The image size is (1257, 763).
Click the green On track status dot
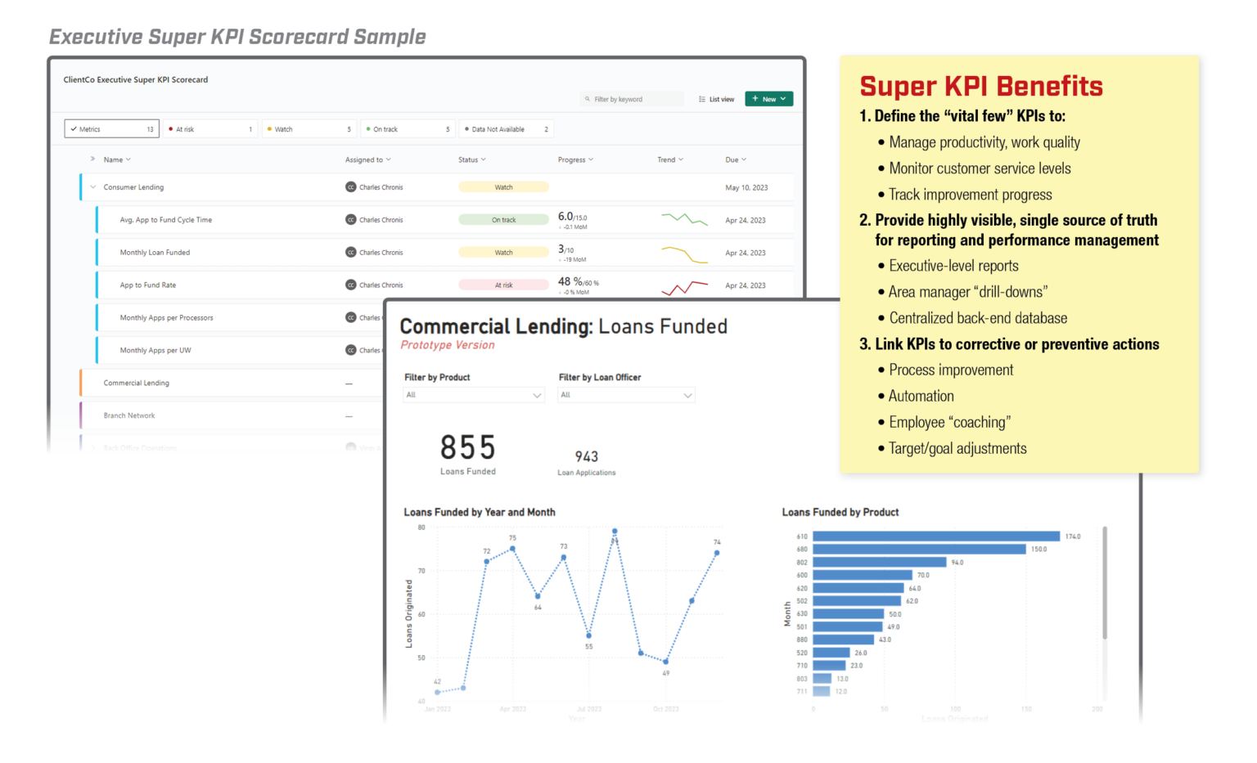point(368,128)
